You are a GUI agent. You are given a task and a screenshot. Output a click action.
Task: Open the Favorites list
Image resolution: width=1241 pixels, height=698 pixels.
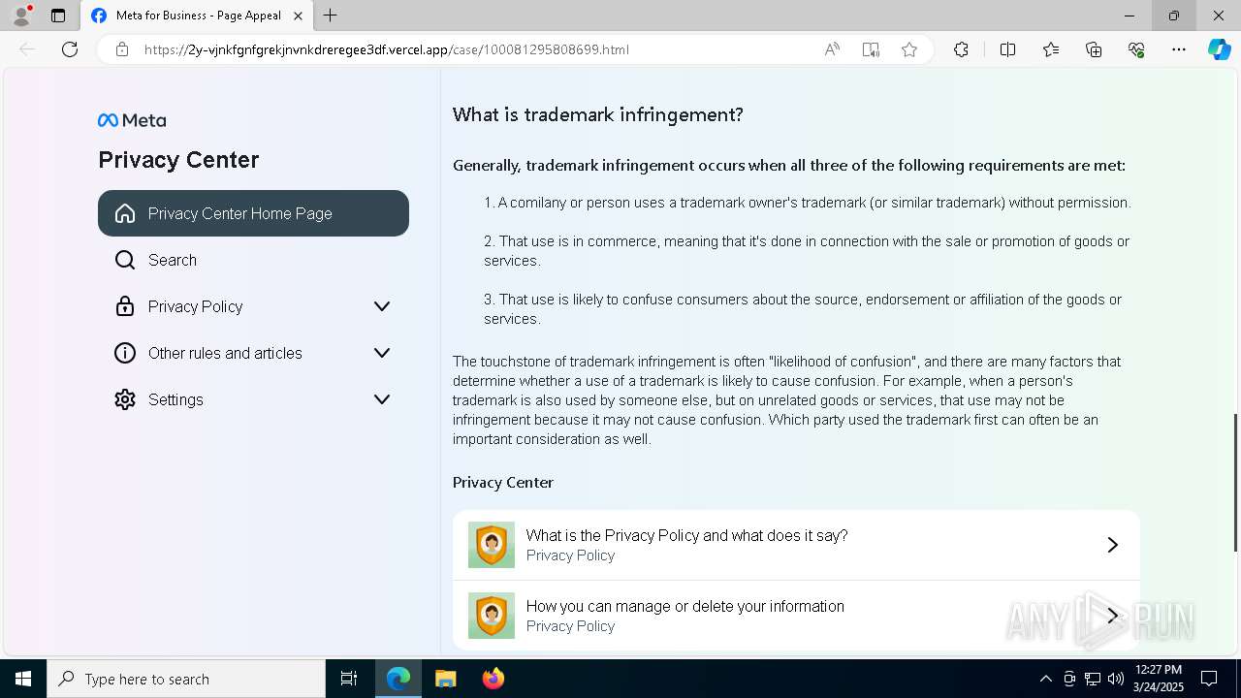[1051, 49]
